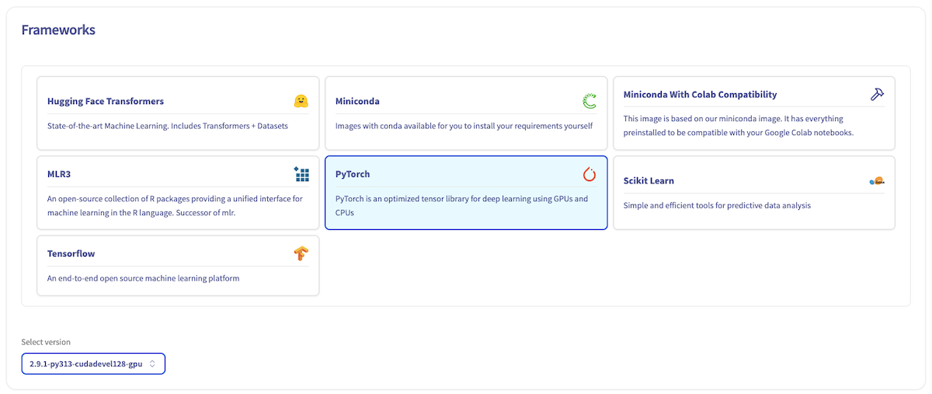The width and height of the screenshot is (932, 394).
Task: Select the PyTorch card title
Action: (353, 174)
